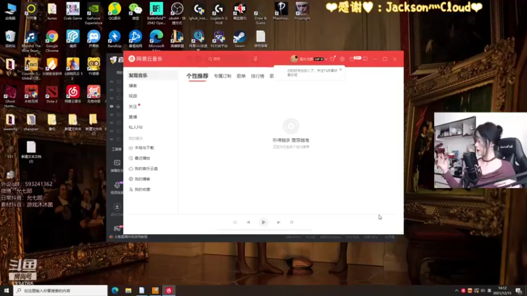Open File Explorer from the taskbar
The height and width of the screenshot is (296, 527).
click(x=128, y=290)
